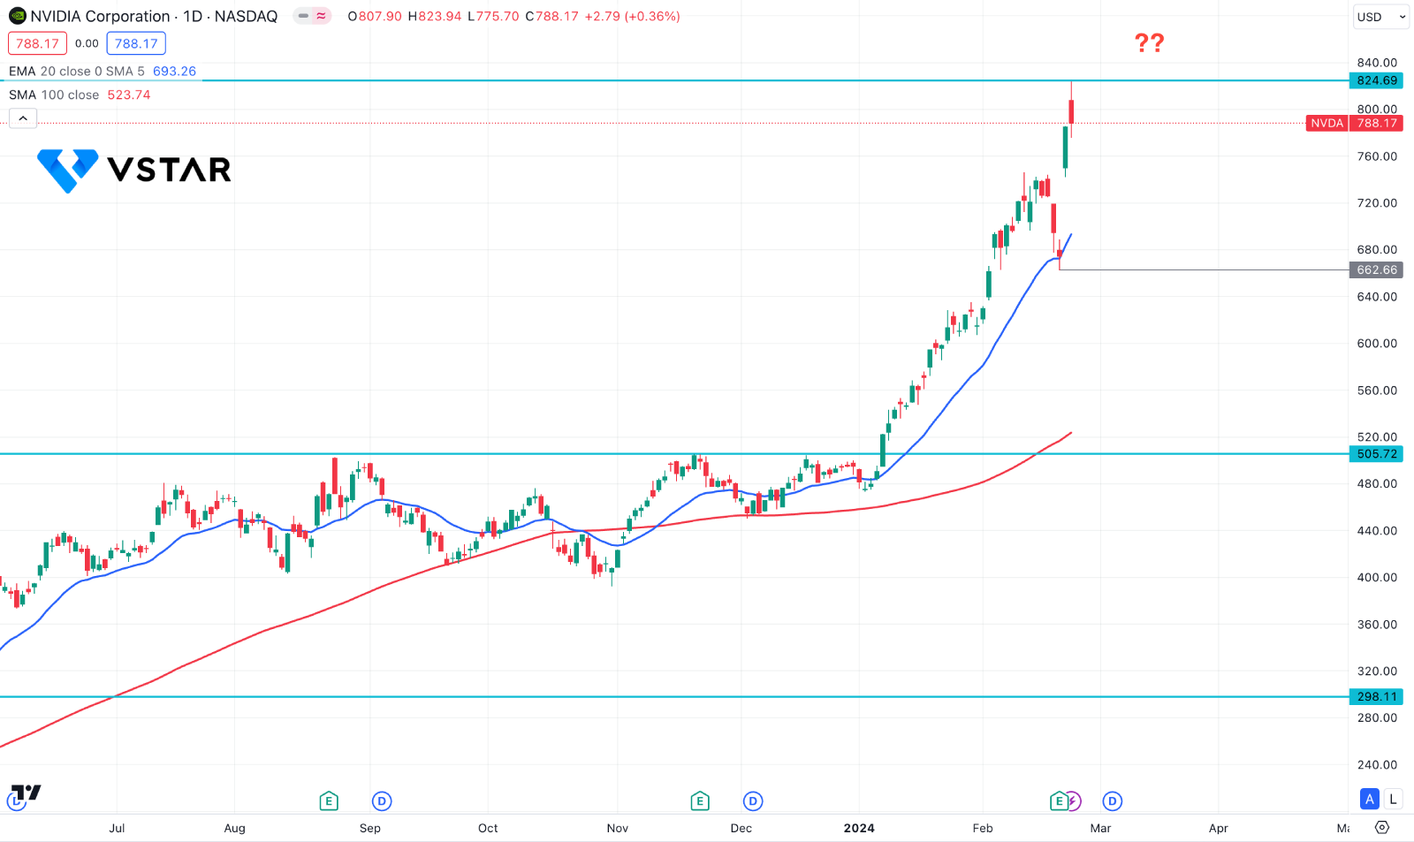Screen dimensions: 1414x842
Task: Click the TradingView logo at bottom left
Action: 27,793
